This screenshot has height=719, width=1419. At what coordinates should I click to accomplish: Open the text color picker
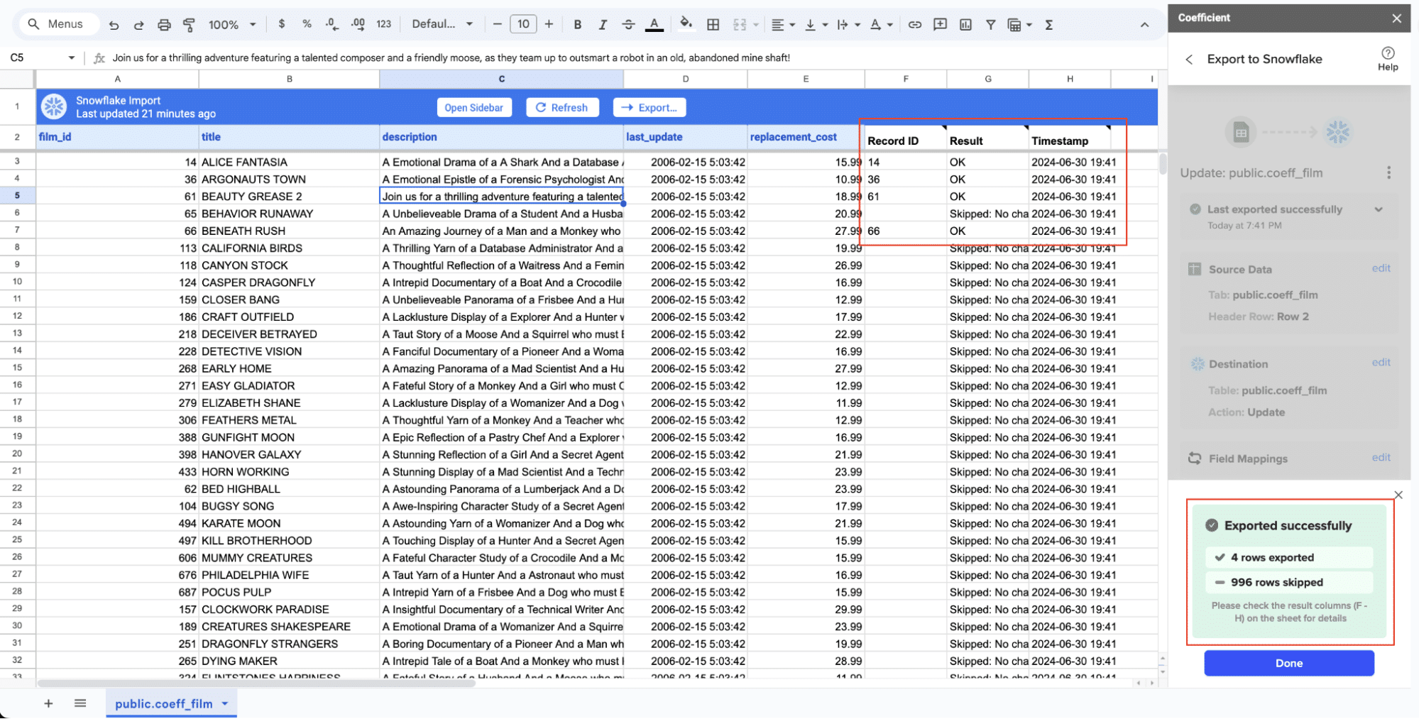(x=654, y=25)
